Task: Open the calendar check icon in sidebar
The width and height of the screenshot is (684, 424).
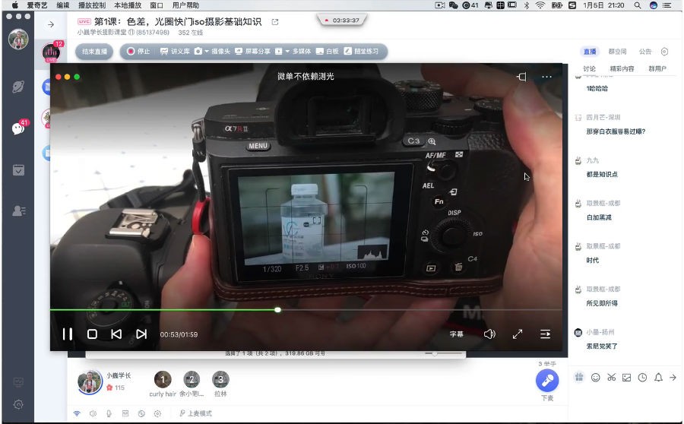Action: click(x=18, y=170)
